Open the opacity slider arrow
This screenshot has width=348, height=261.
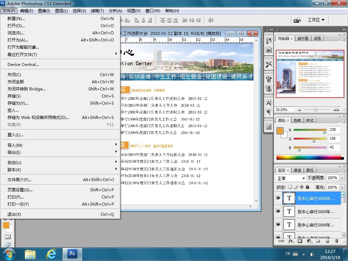click(x=342, y=178)
